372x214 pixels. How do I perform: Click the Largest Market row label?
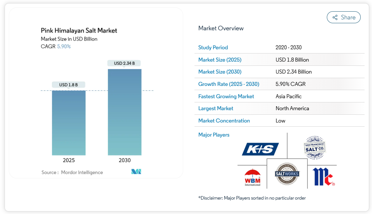coord(216,108)
